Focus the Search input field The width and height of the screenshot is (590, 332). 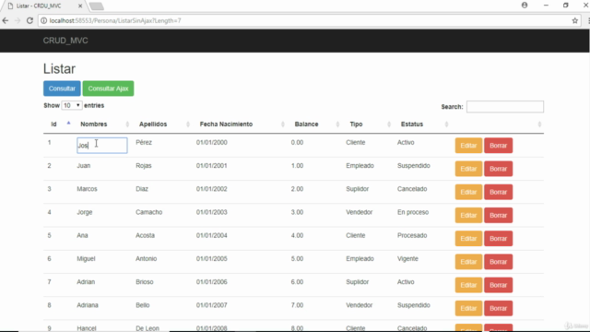(505, 107)
